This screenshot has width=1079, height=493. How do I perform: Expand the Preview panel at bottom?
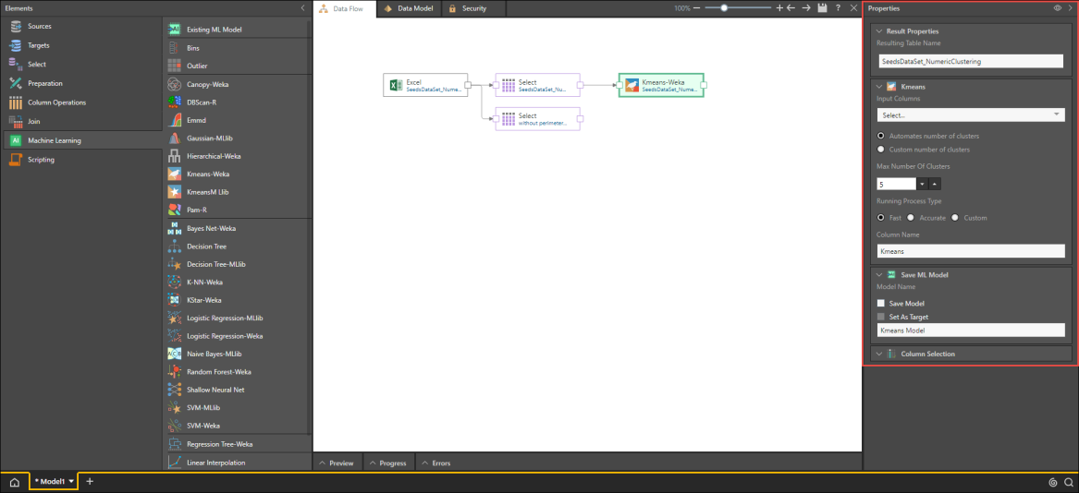click(335, 463)
